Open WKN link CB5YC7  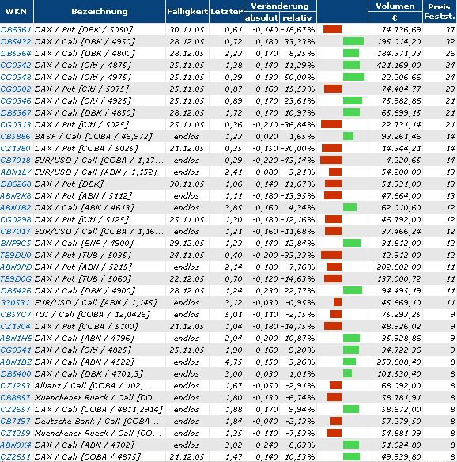click(x=16, y=314)
